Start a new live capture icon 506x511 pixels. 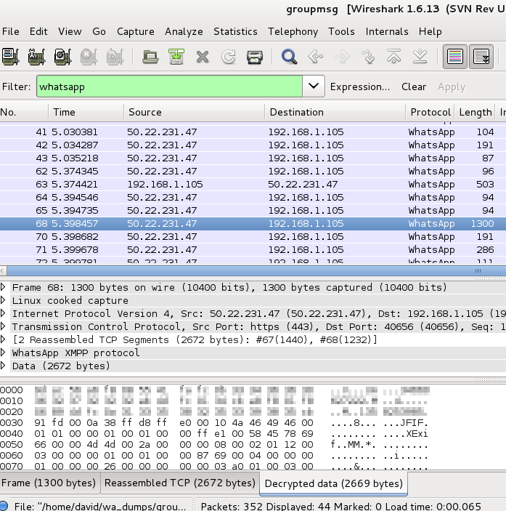62,57
